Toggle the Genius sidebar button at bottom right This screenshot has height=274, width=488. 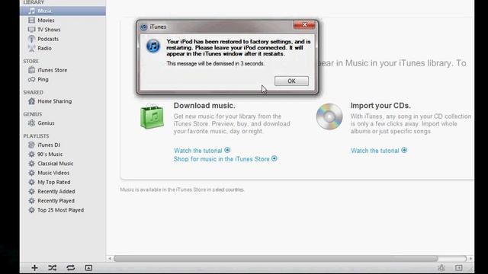(441, 268)
